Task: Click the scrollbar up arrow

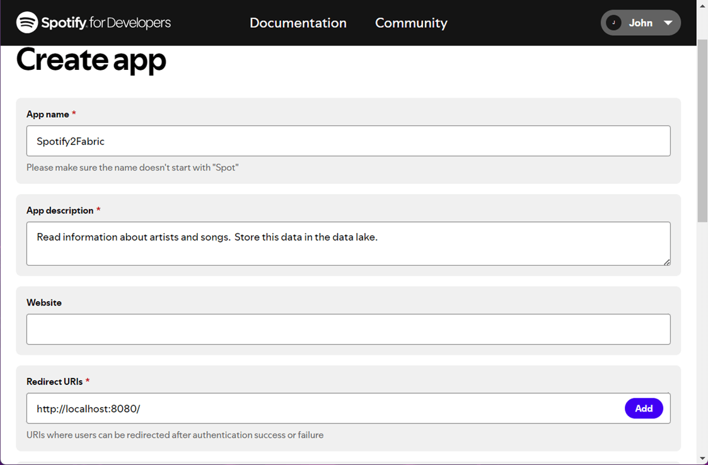Action: pyautogui.click(x=702, y=5)
